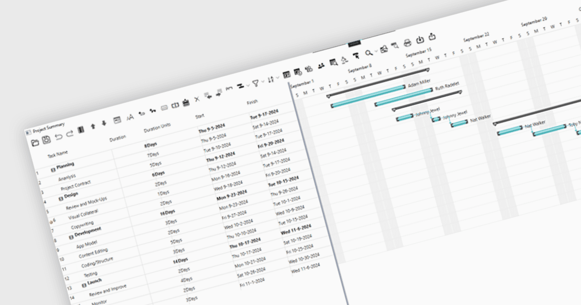The height and width of the screenshot is (305, 581).
Task: Click the Tue 10-15-2024 bold finish cell
Action: pyautogui.click(x=283, y=180)
